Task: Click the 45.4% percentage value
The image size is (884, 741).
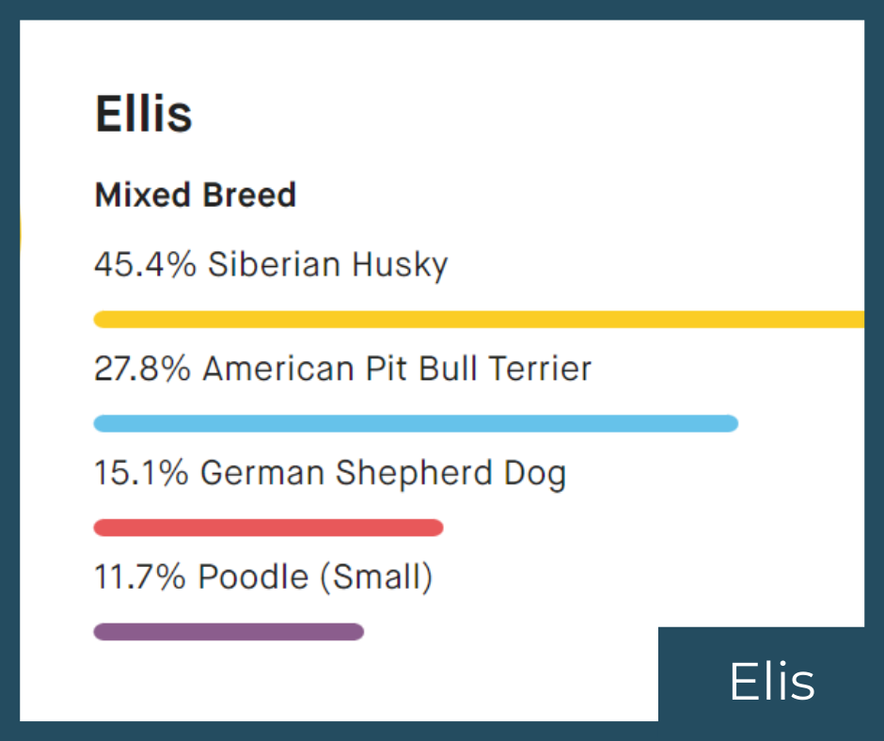Action: 146,264
